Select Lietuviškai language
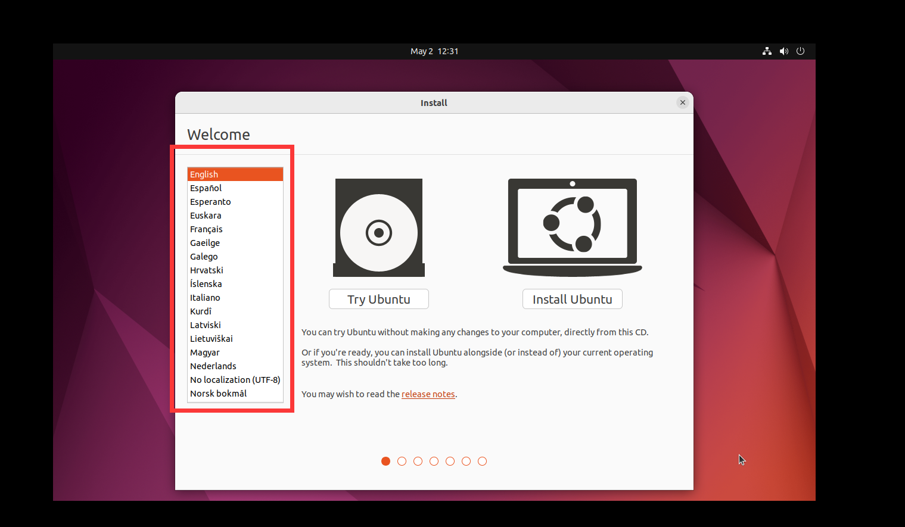 [x=235, y=339]
